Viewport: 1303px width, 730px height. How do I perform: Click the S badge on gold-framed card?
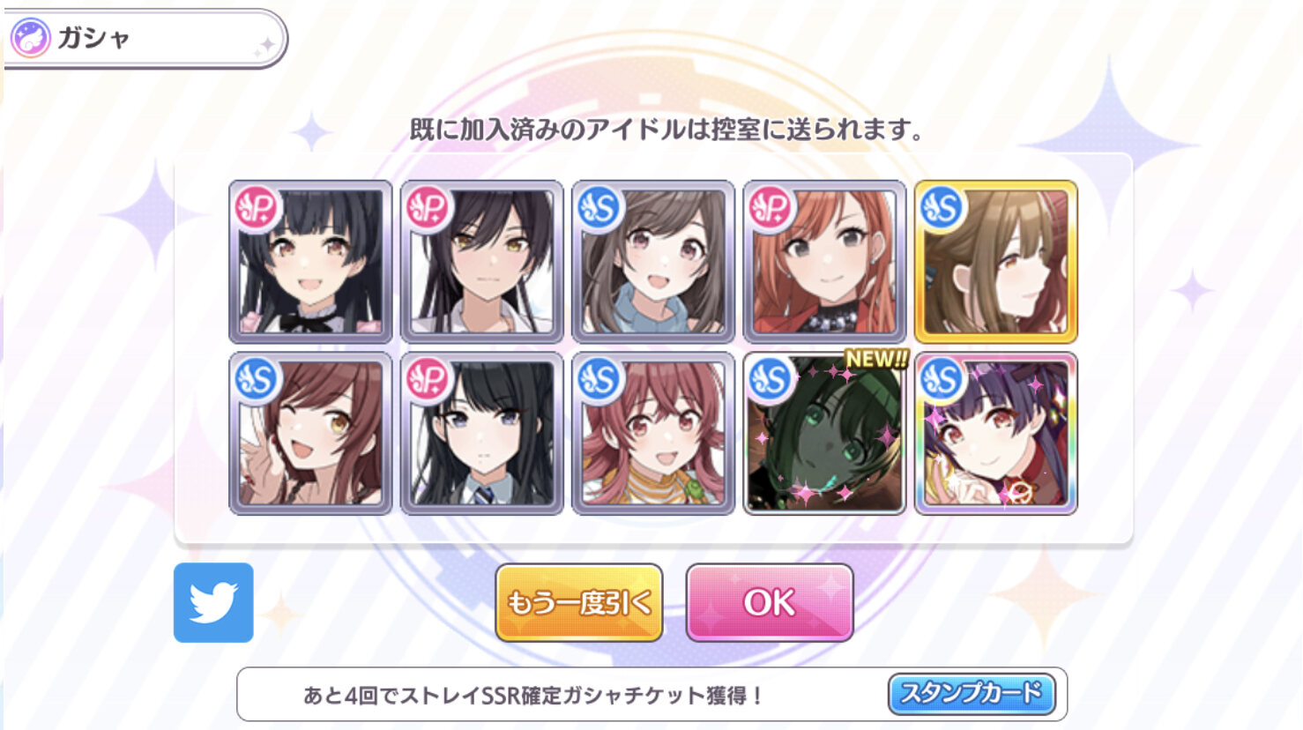pyautogui.click(x=942, y=208)
